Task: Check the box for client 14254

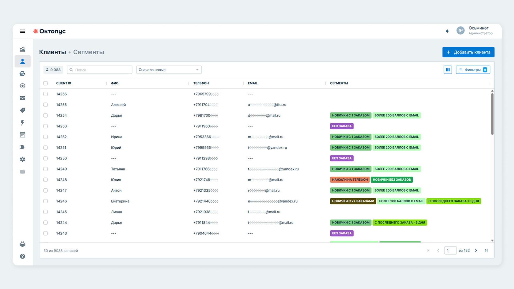Action: click(46, 115)
